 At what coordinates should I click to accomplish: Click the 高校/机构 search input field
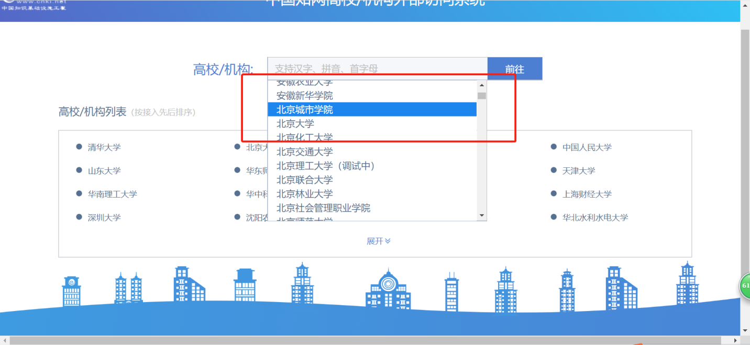(378, 68)
